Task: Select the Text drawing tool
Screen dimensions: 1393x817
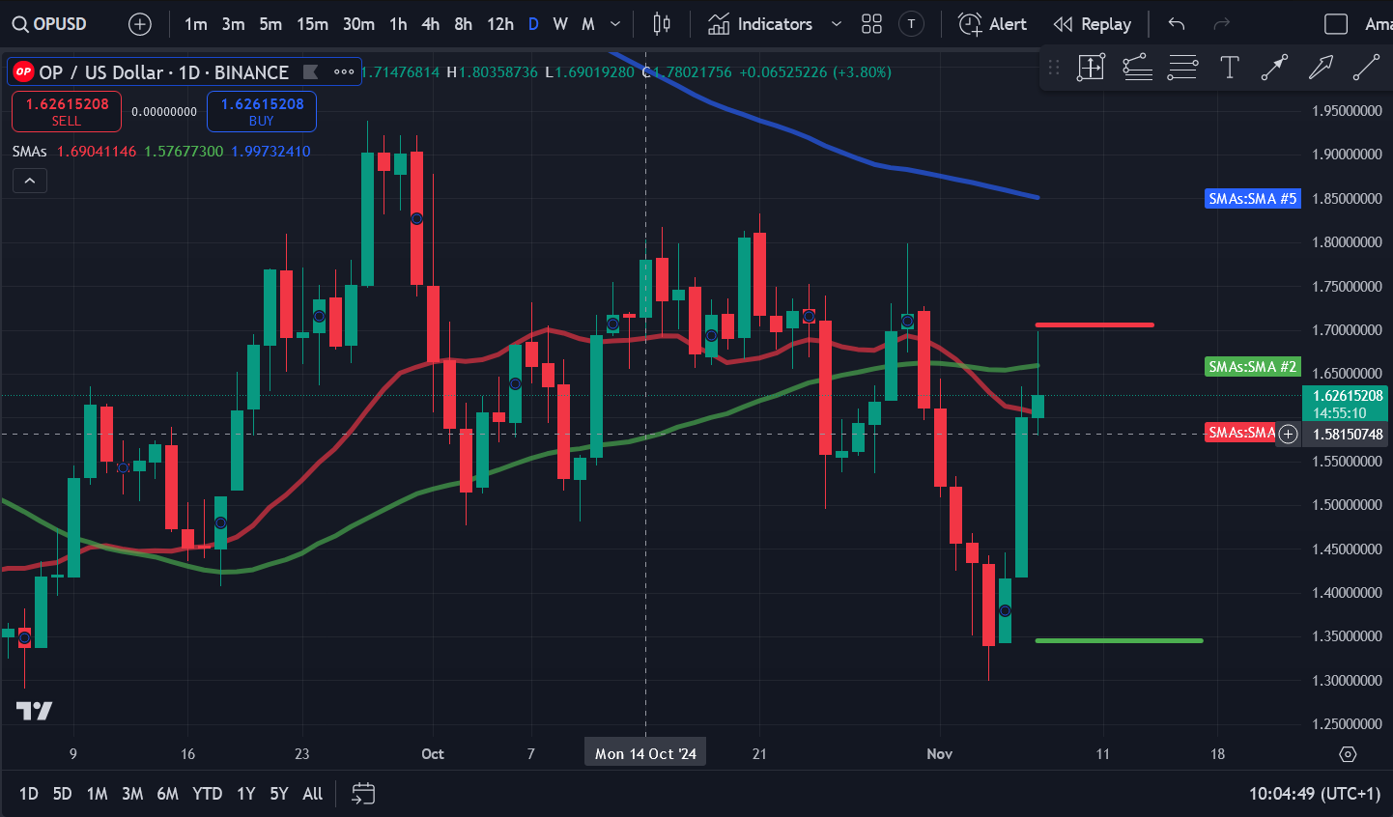Action: click(x=1229, y=68)
